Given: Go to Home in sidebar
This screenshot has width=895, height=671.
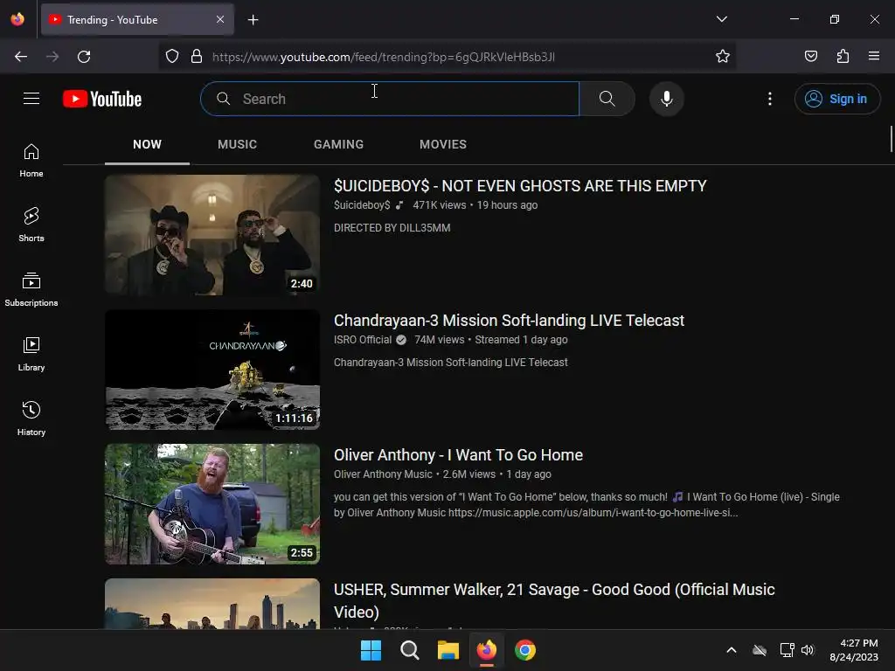Looking at the screenshot, I should pyautogui.click(x=31, y=161).
